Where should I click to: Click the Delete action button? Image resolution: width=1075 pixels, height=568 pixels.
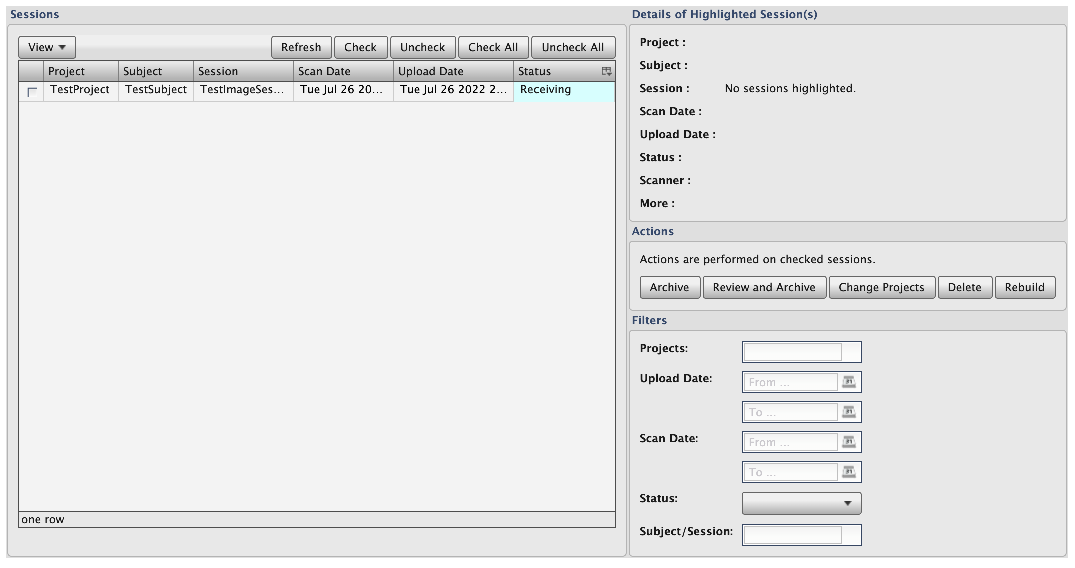click(964, 287)
